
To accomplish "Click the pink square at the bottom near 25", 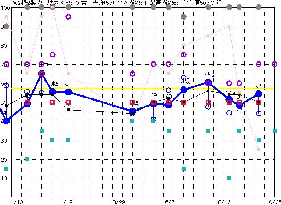I will tap(259, 150).
